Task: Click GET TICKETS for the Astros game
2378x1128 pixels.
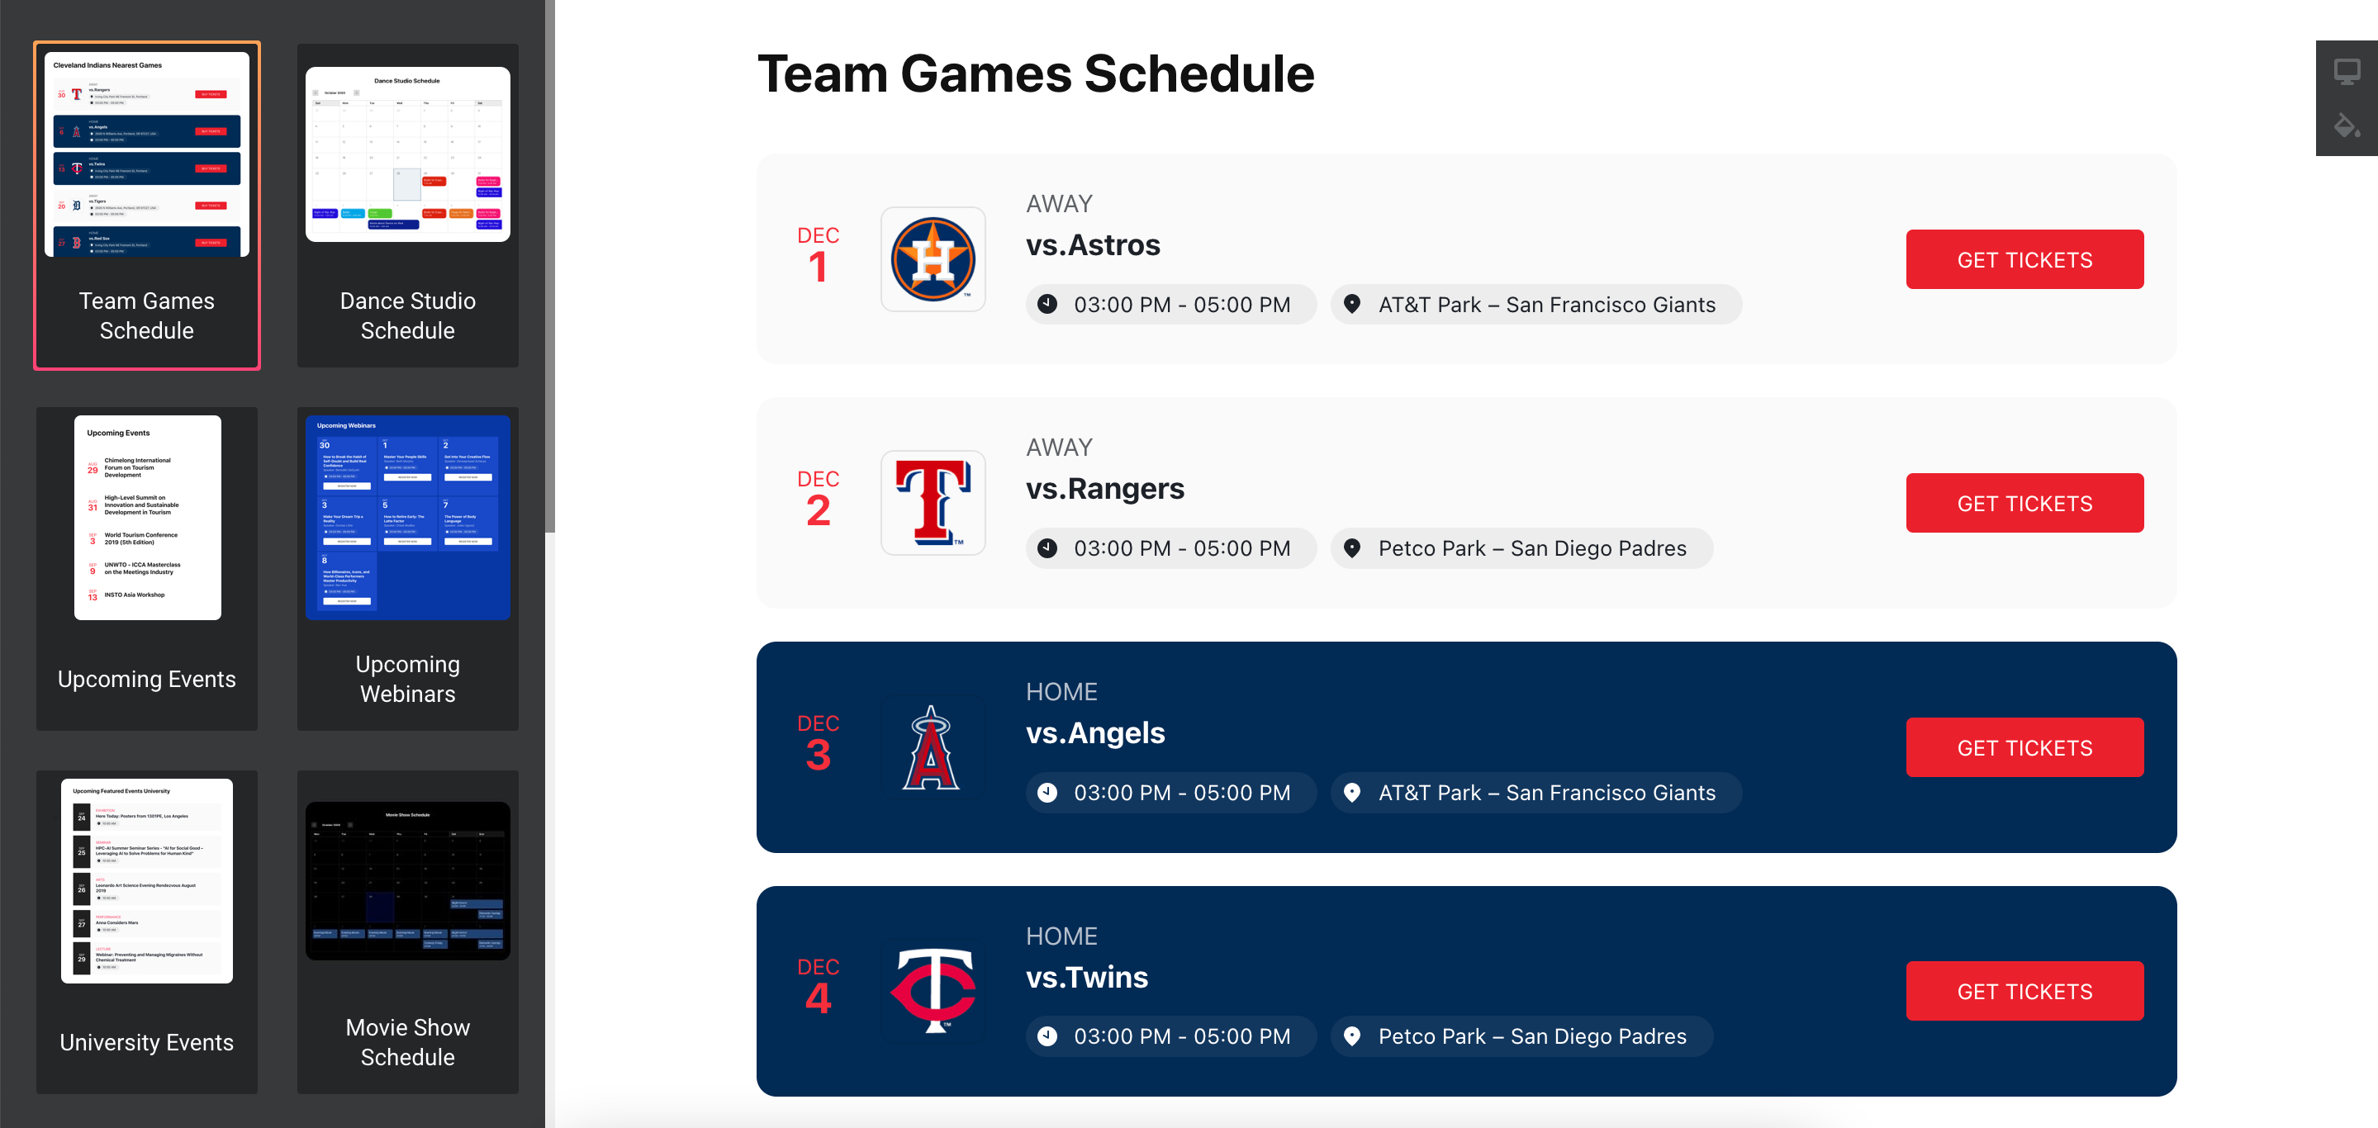Action: tap(2024, 259)
